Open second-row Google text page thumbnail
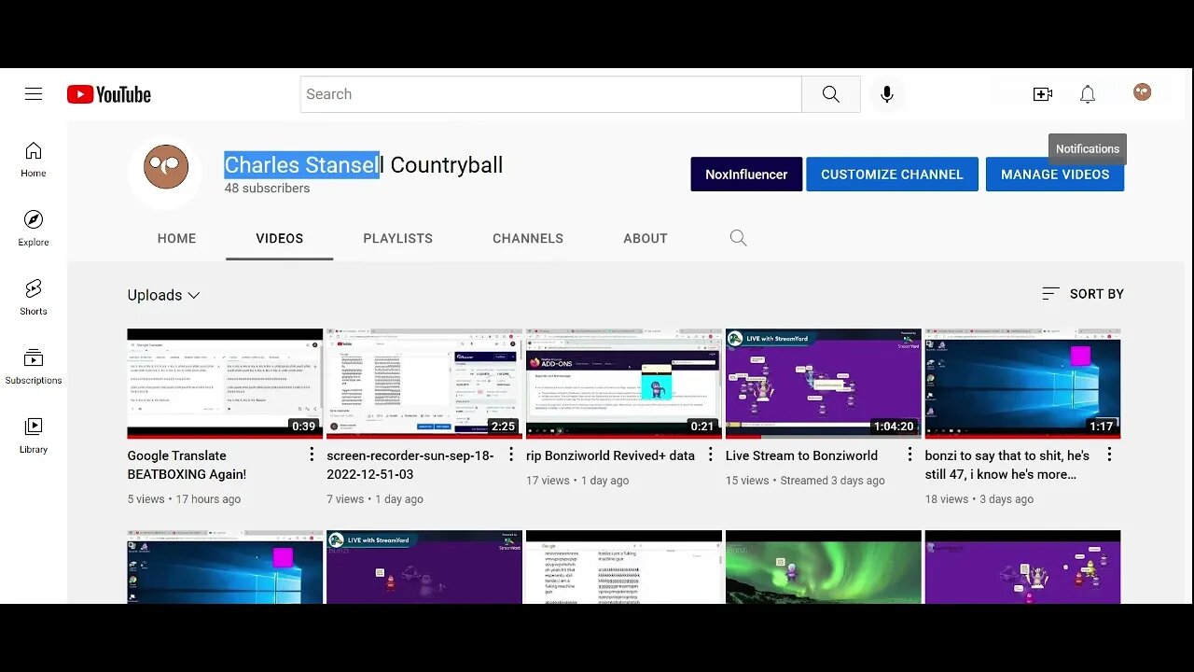The height and width of the screenshot is (672, 1194). tap(624, 567)
